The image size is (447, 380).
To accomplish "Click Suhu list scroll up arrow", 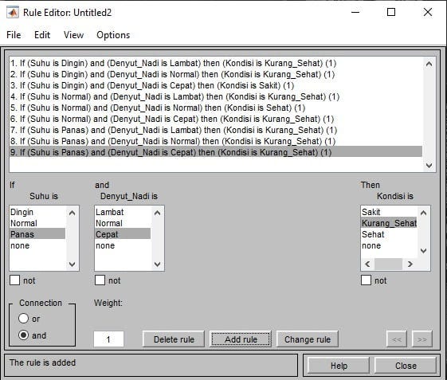I will pyautogui.click(x=73, y=213).
